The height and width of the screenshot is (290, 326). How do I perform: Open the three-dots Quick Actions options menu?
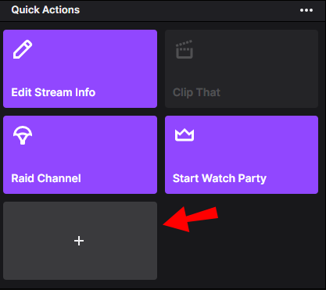(306, 10)
